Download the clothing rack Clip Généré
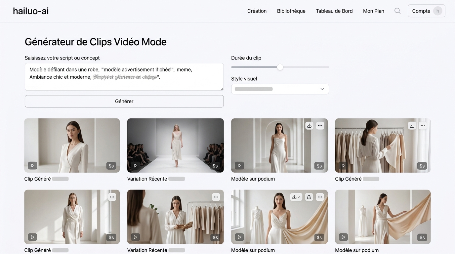The image size is (455, 254). [412, 126]
